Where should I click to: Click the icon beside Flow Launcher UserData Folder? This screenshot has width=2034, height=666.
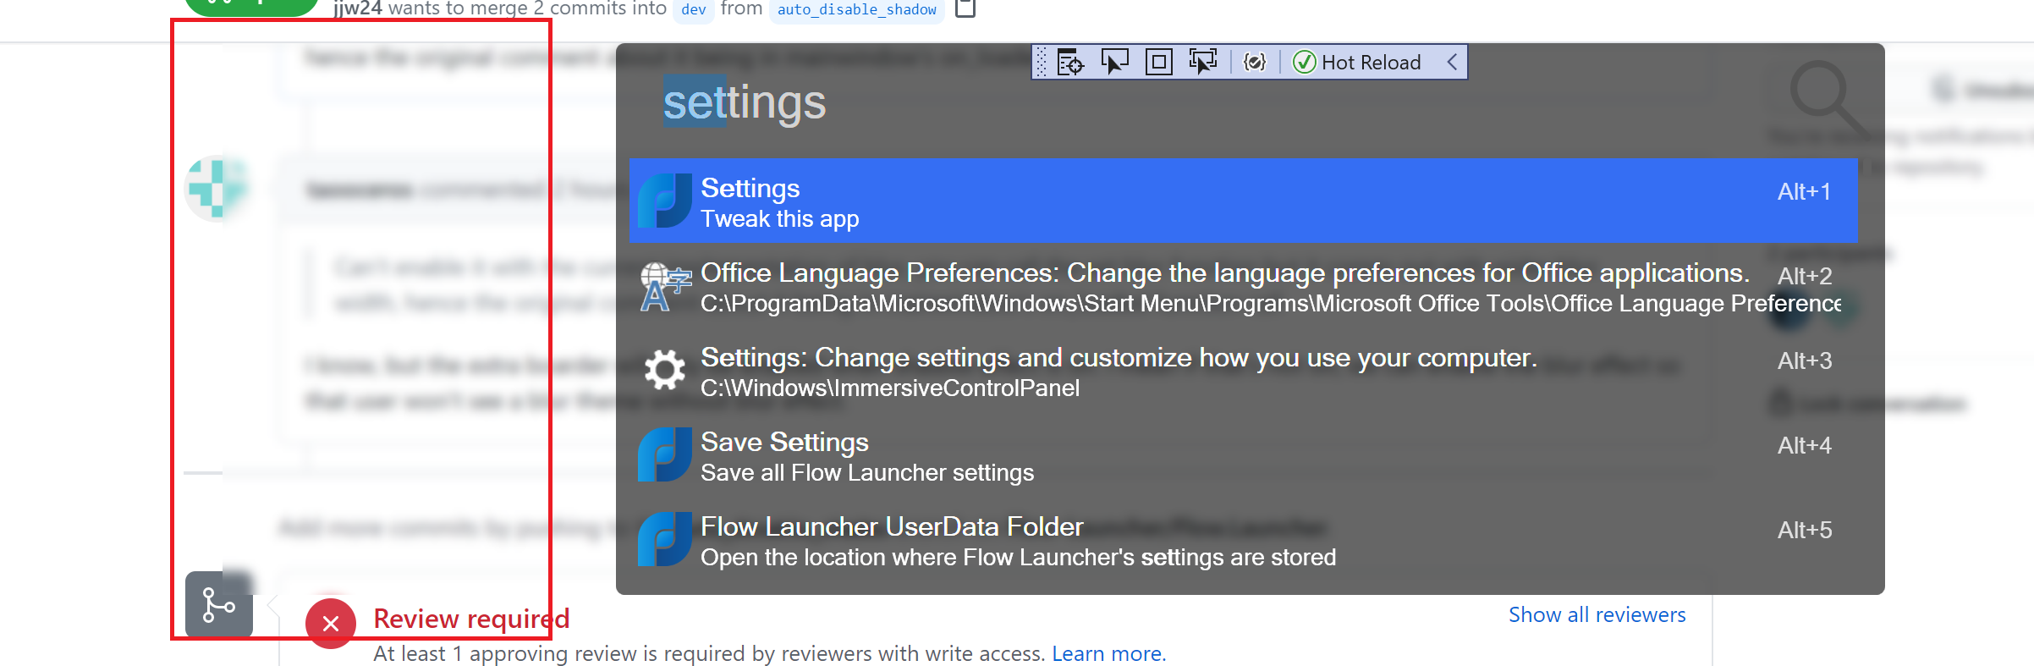click(665, 540)
